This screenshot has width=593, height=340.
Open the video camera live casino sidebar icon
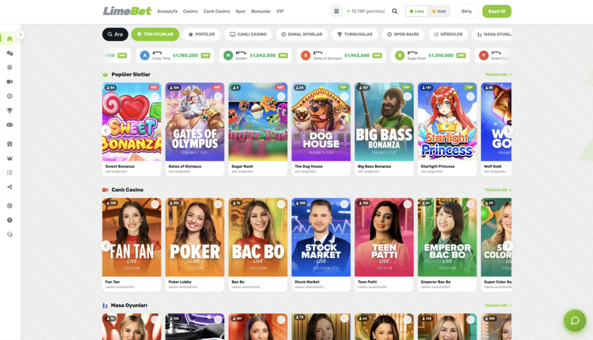(x=10, y=82)
